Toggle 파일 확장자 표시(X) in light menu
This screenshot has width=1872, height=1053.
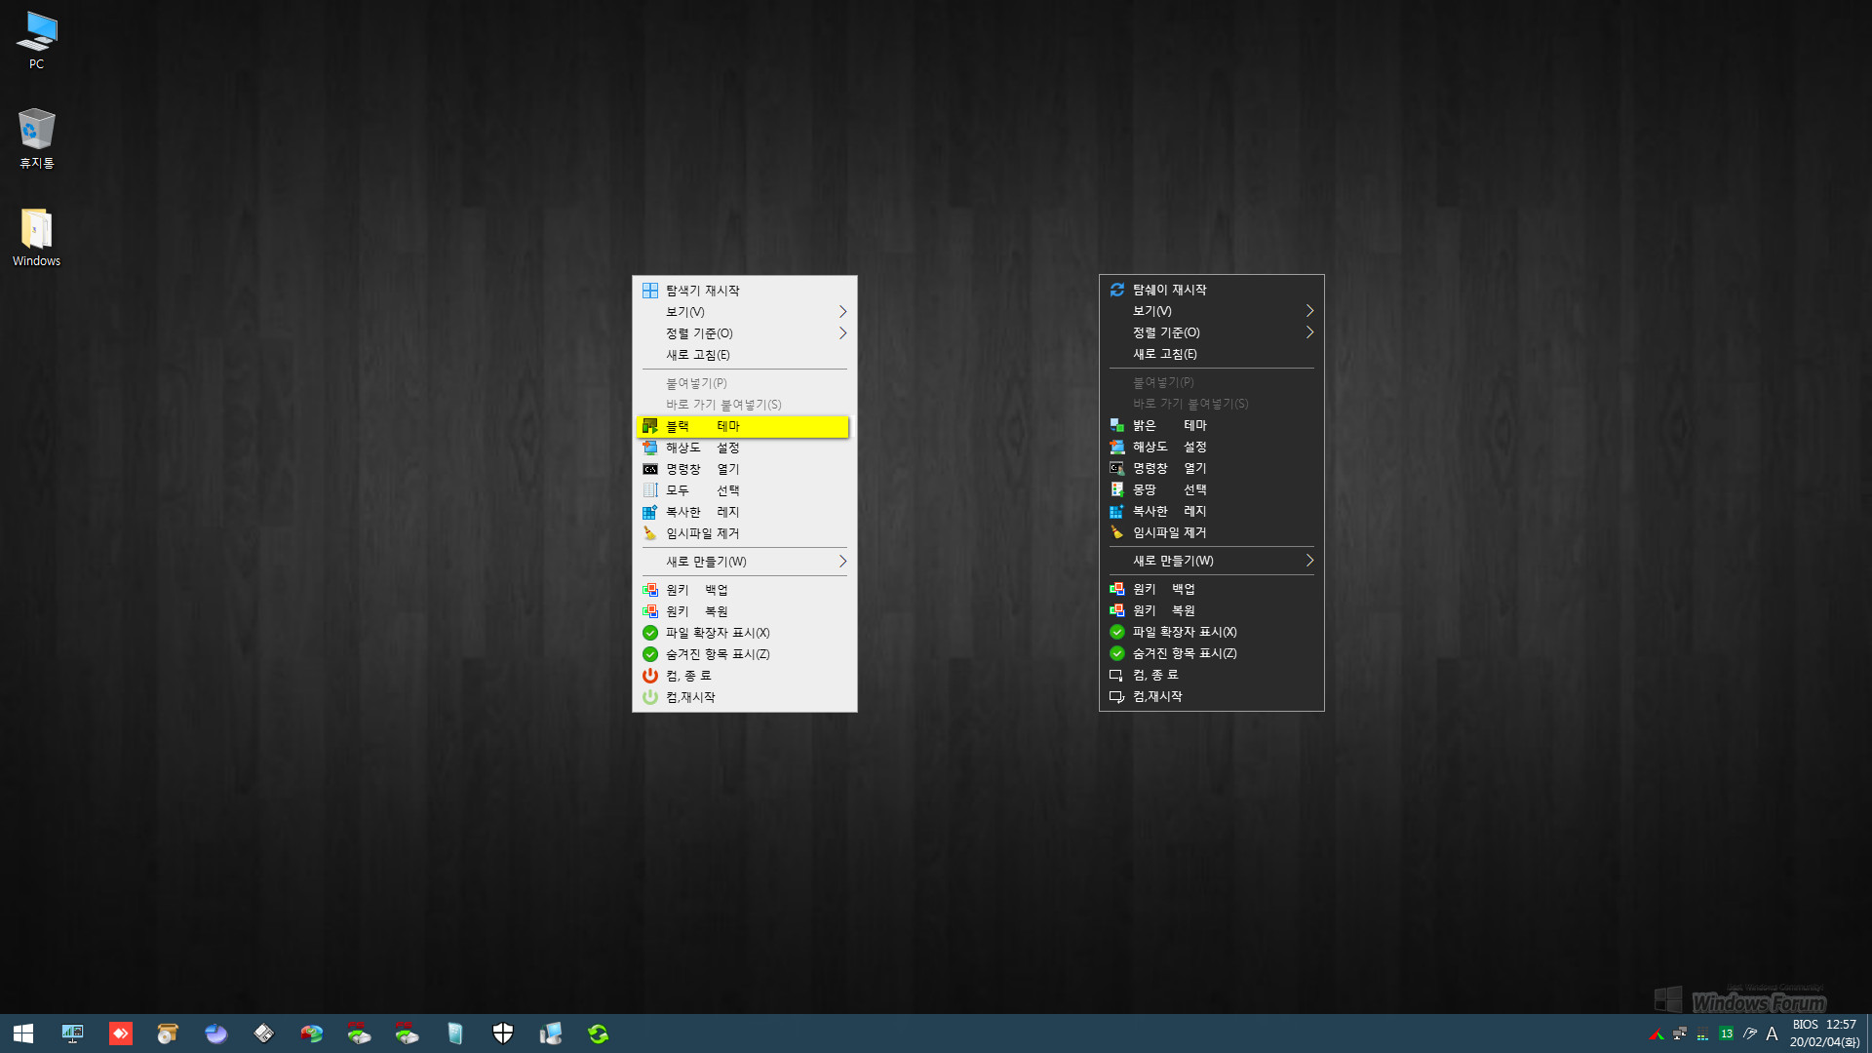(744, 633)
